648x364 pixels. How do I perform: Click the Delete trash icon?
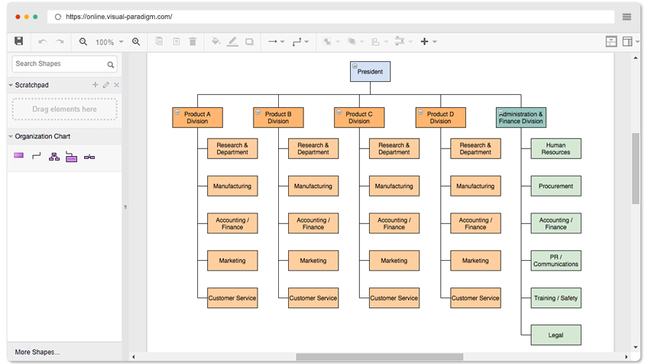193,41
